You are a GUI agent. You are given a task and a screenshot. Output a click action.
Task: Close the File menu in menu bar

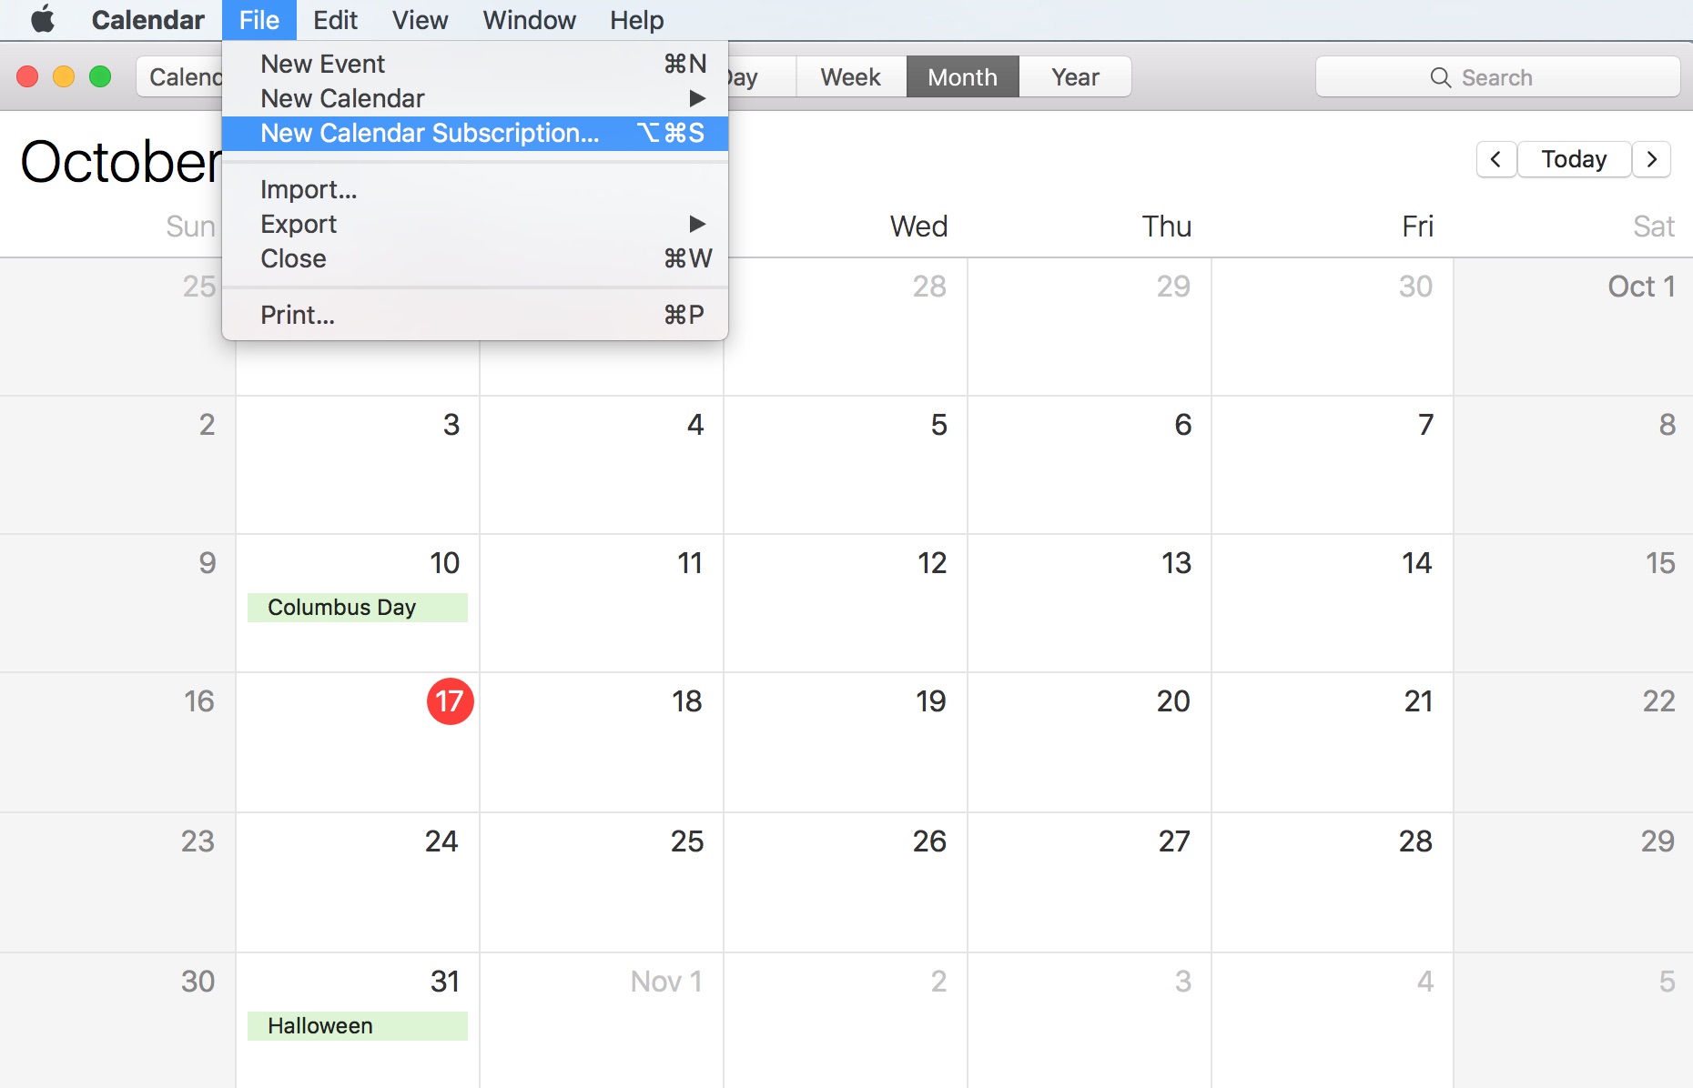(259, 20)
